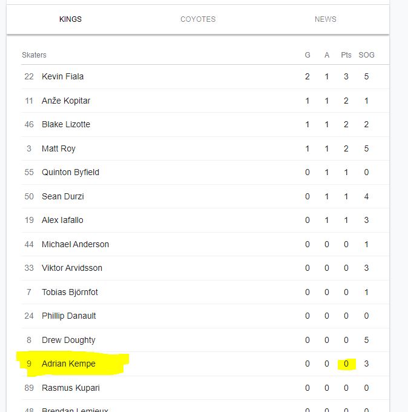Click Tobias Björnfot in the list

coord(70,292)
